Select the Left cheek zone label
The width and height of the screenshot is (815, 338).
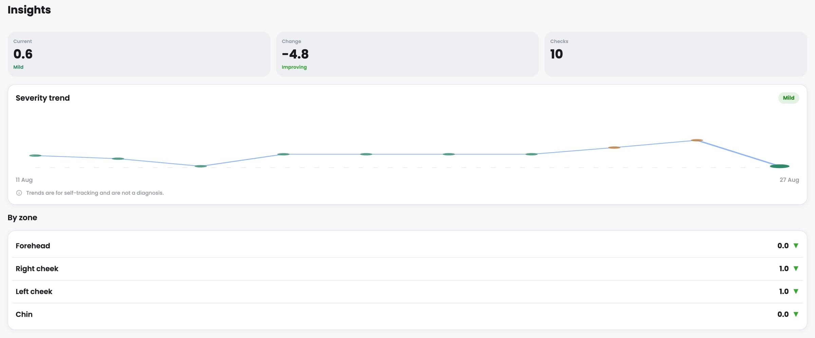pyautogui.click(x=34, y=292)
